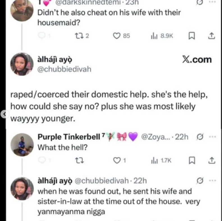
Task: Open the @chubbiedivah profile handle link
Action: click(65, 69)
